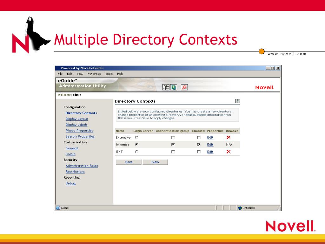Open General customization link
Screen dimensions: 325x244
point(72,148)
